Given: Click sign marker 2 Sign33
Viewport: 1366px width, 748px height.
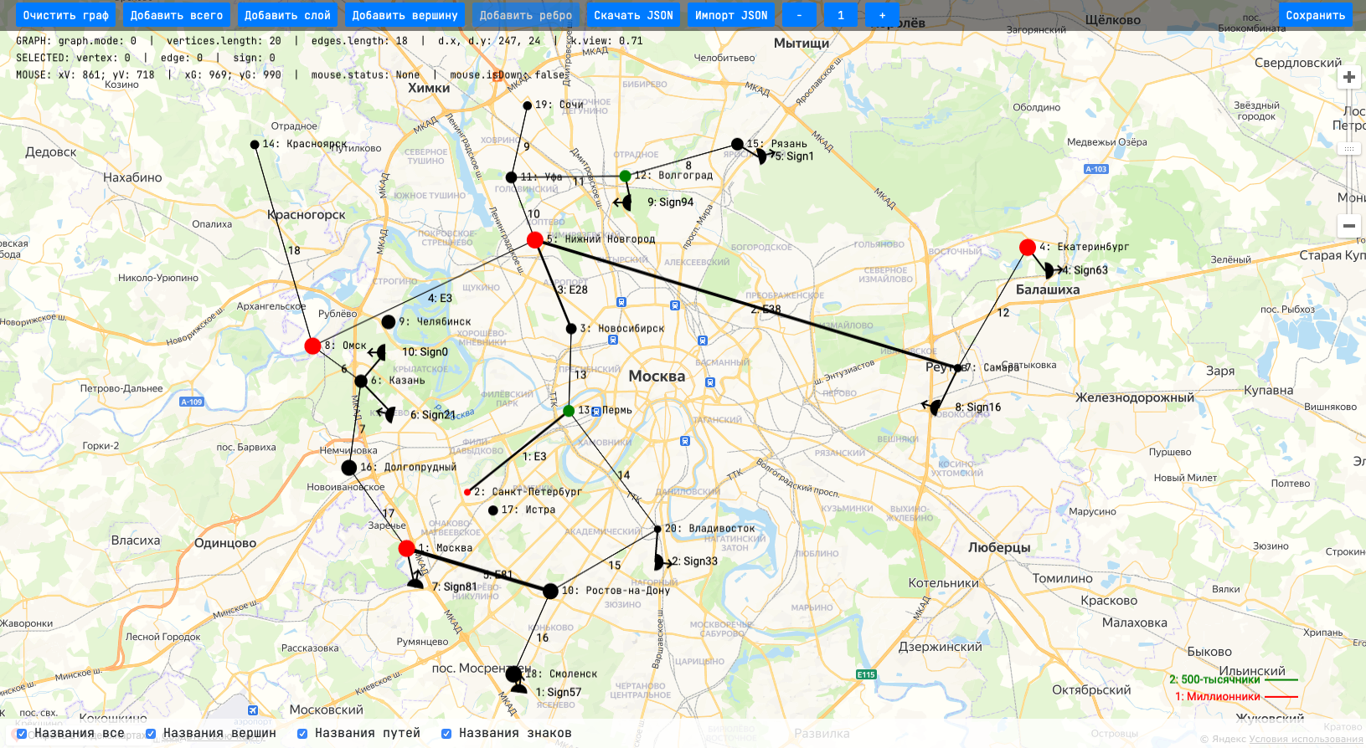Looking at the screenshot, I should tap(660, 561).
